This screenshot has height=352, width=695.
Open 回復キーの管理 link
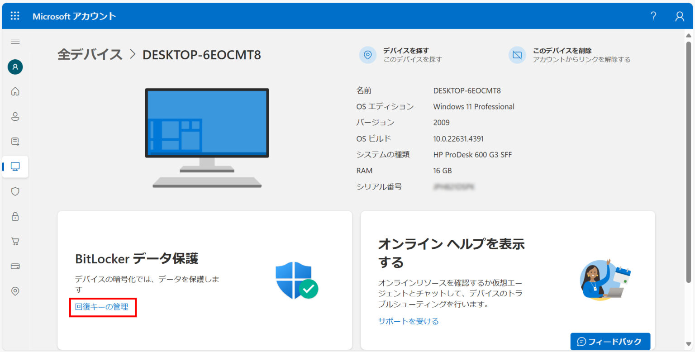(103, 307)
